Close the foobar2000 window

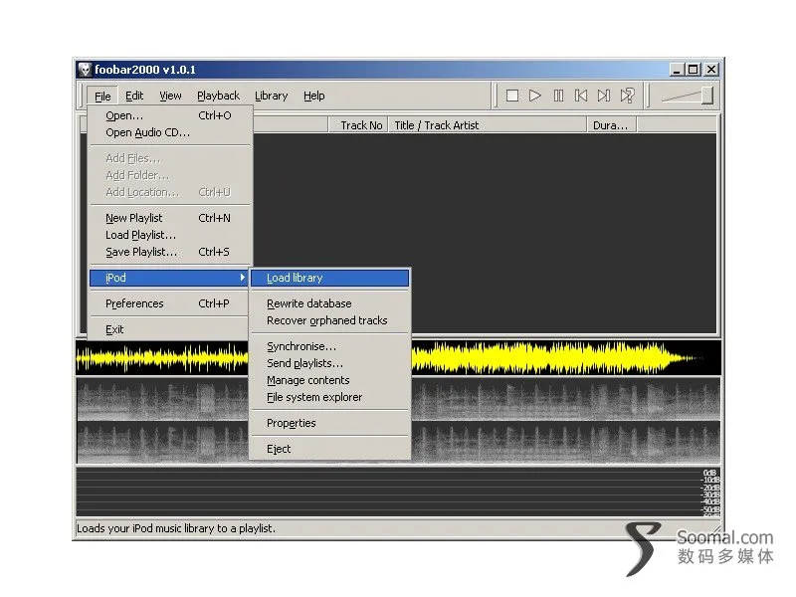pyautogui.click(x=711, y=70)
